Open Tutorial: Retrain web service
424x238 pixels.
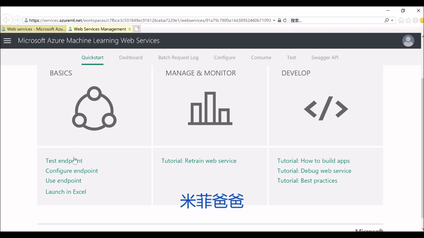pos(199,161)
